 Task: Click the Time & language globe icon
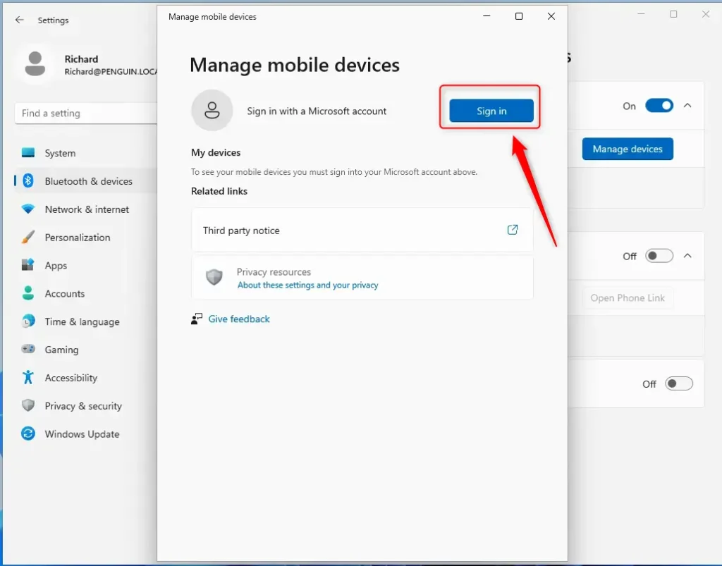[x=28, y=321]
